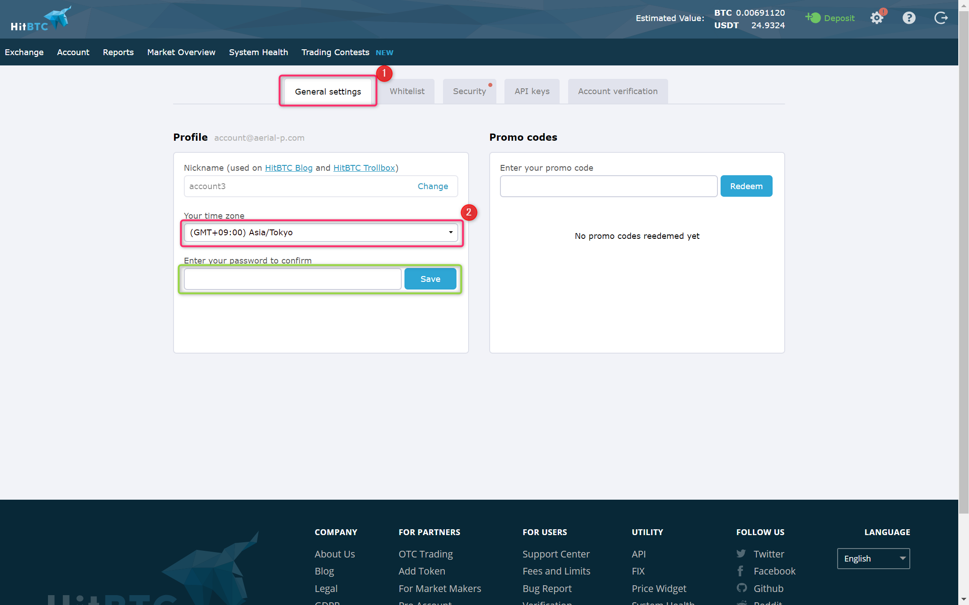Open the HitBTC Trollbox link

[364, 168]
